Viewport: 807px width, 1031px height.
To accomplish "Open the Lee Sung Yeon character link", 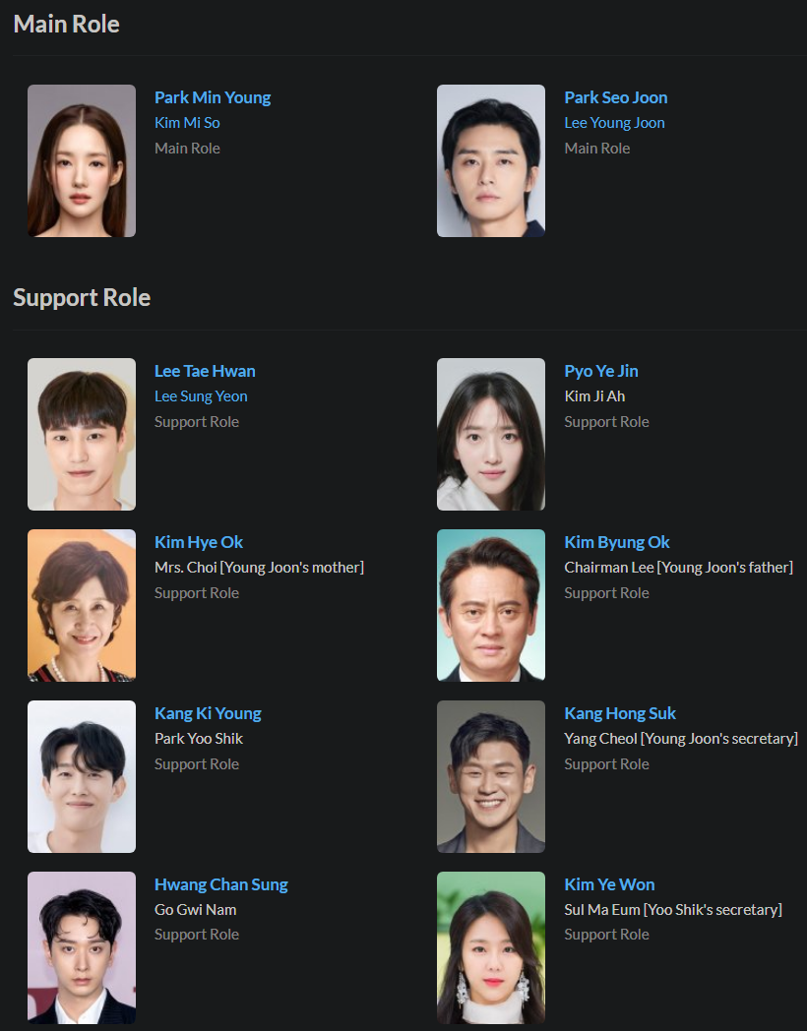I will click(201, 396).
